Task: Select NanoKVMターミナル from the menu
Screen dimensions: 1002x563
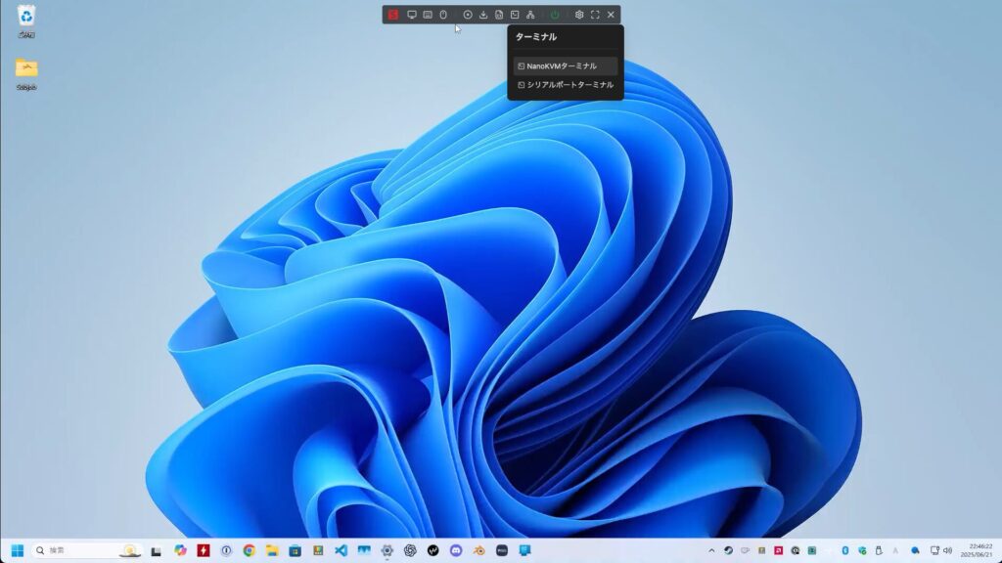Action: (x=566, y=65)
